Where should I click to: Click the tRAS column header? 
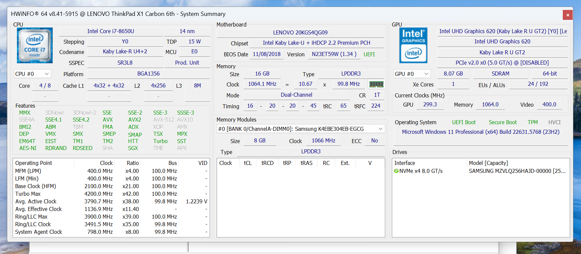[x=306, y=163]
